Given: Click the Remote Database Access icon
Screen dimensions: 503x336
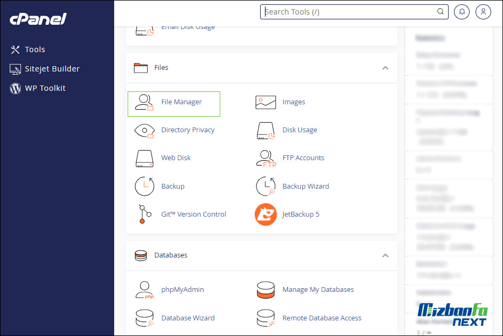Looking at the screenshot, I should [266, 318].
